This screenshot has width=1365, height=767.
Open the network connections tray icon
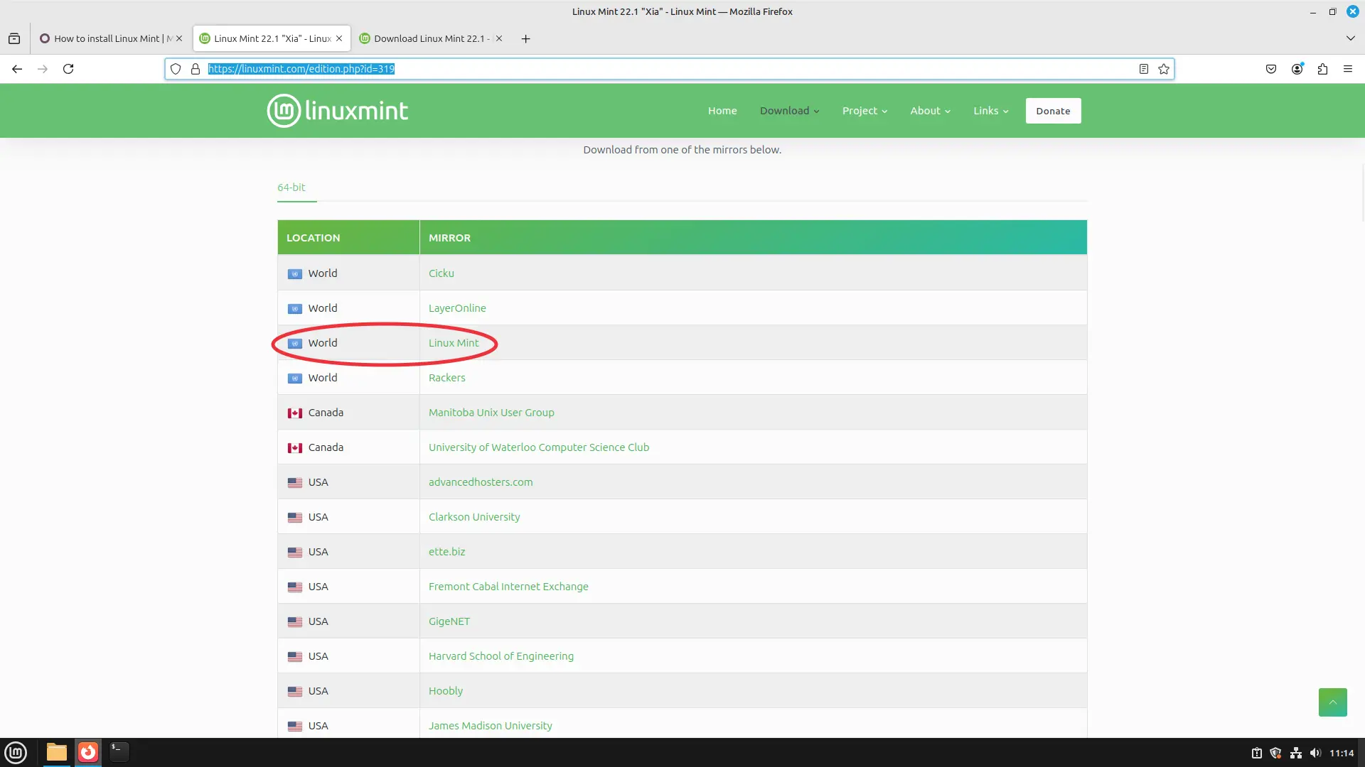click(x=1296, y=753)
